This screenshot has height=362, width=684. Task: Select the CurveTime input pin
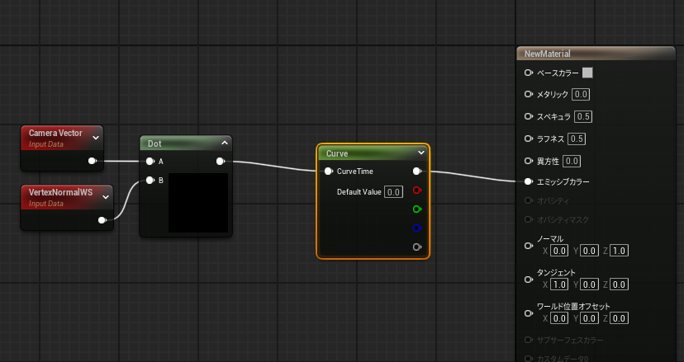(329, 172)
